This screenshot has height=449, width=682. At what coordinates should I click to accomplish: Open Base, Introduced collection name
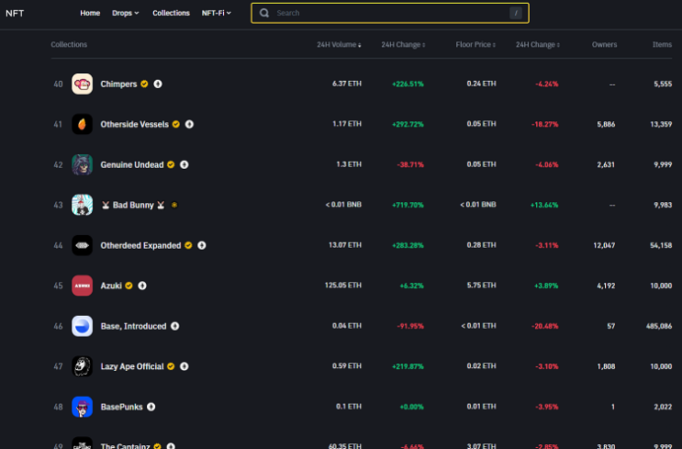pos(133,326)
